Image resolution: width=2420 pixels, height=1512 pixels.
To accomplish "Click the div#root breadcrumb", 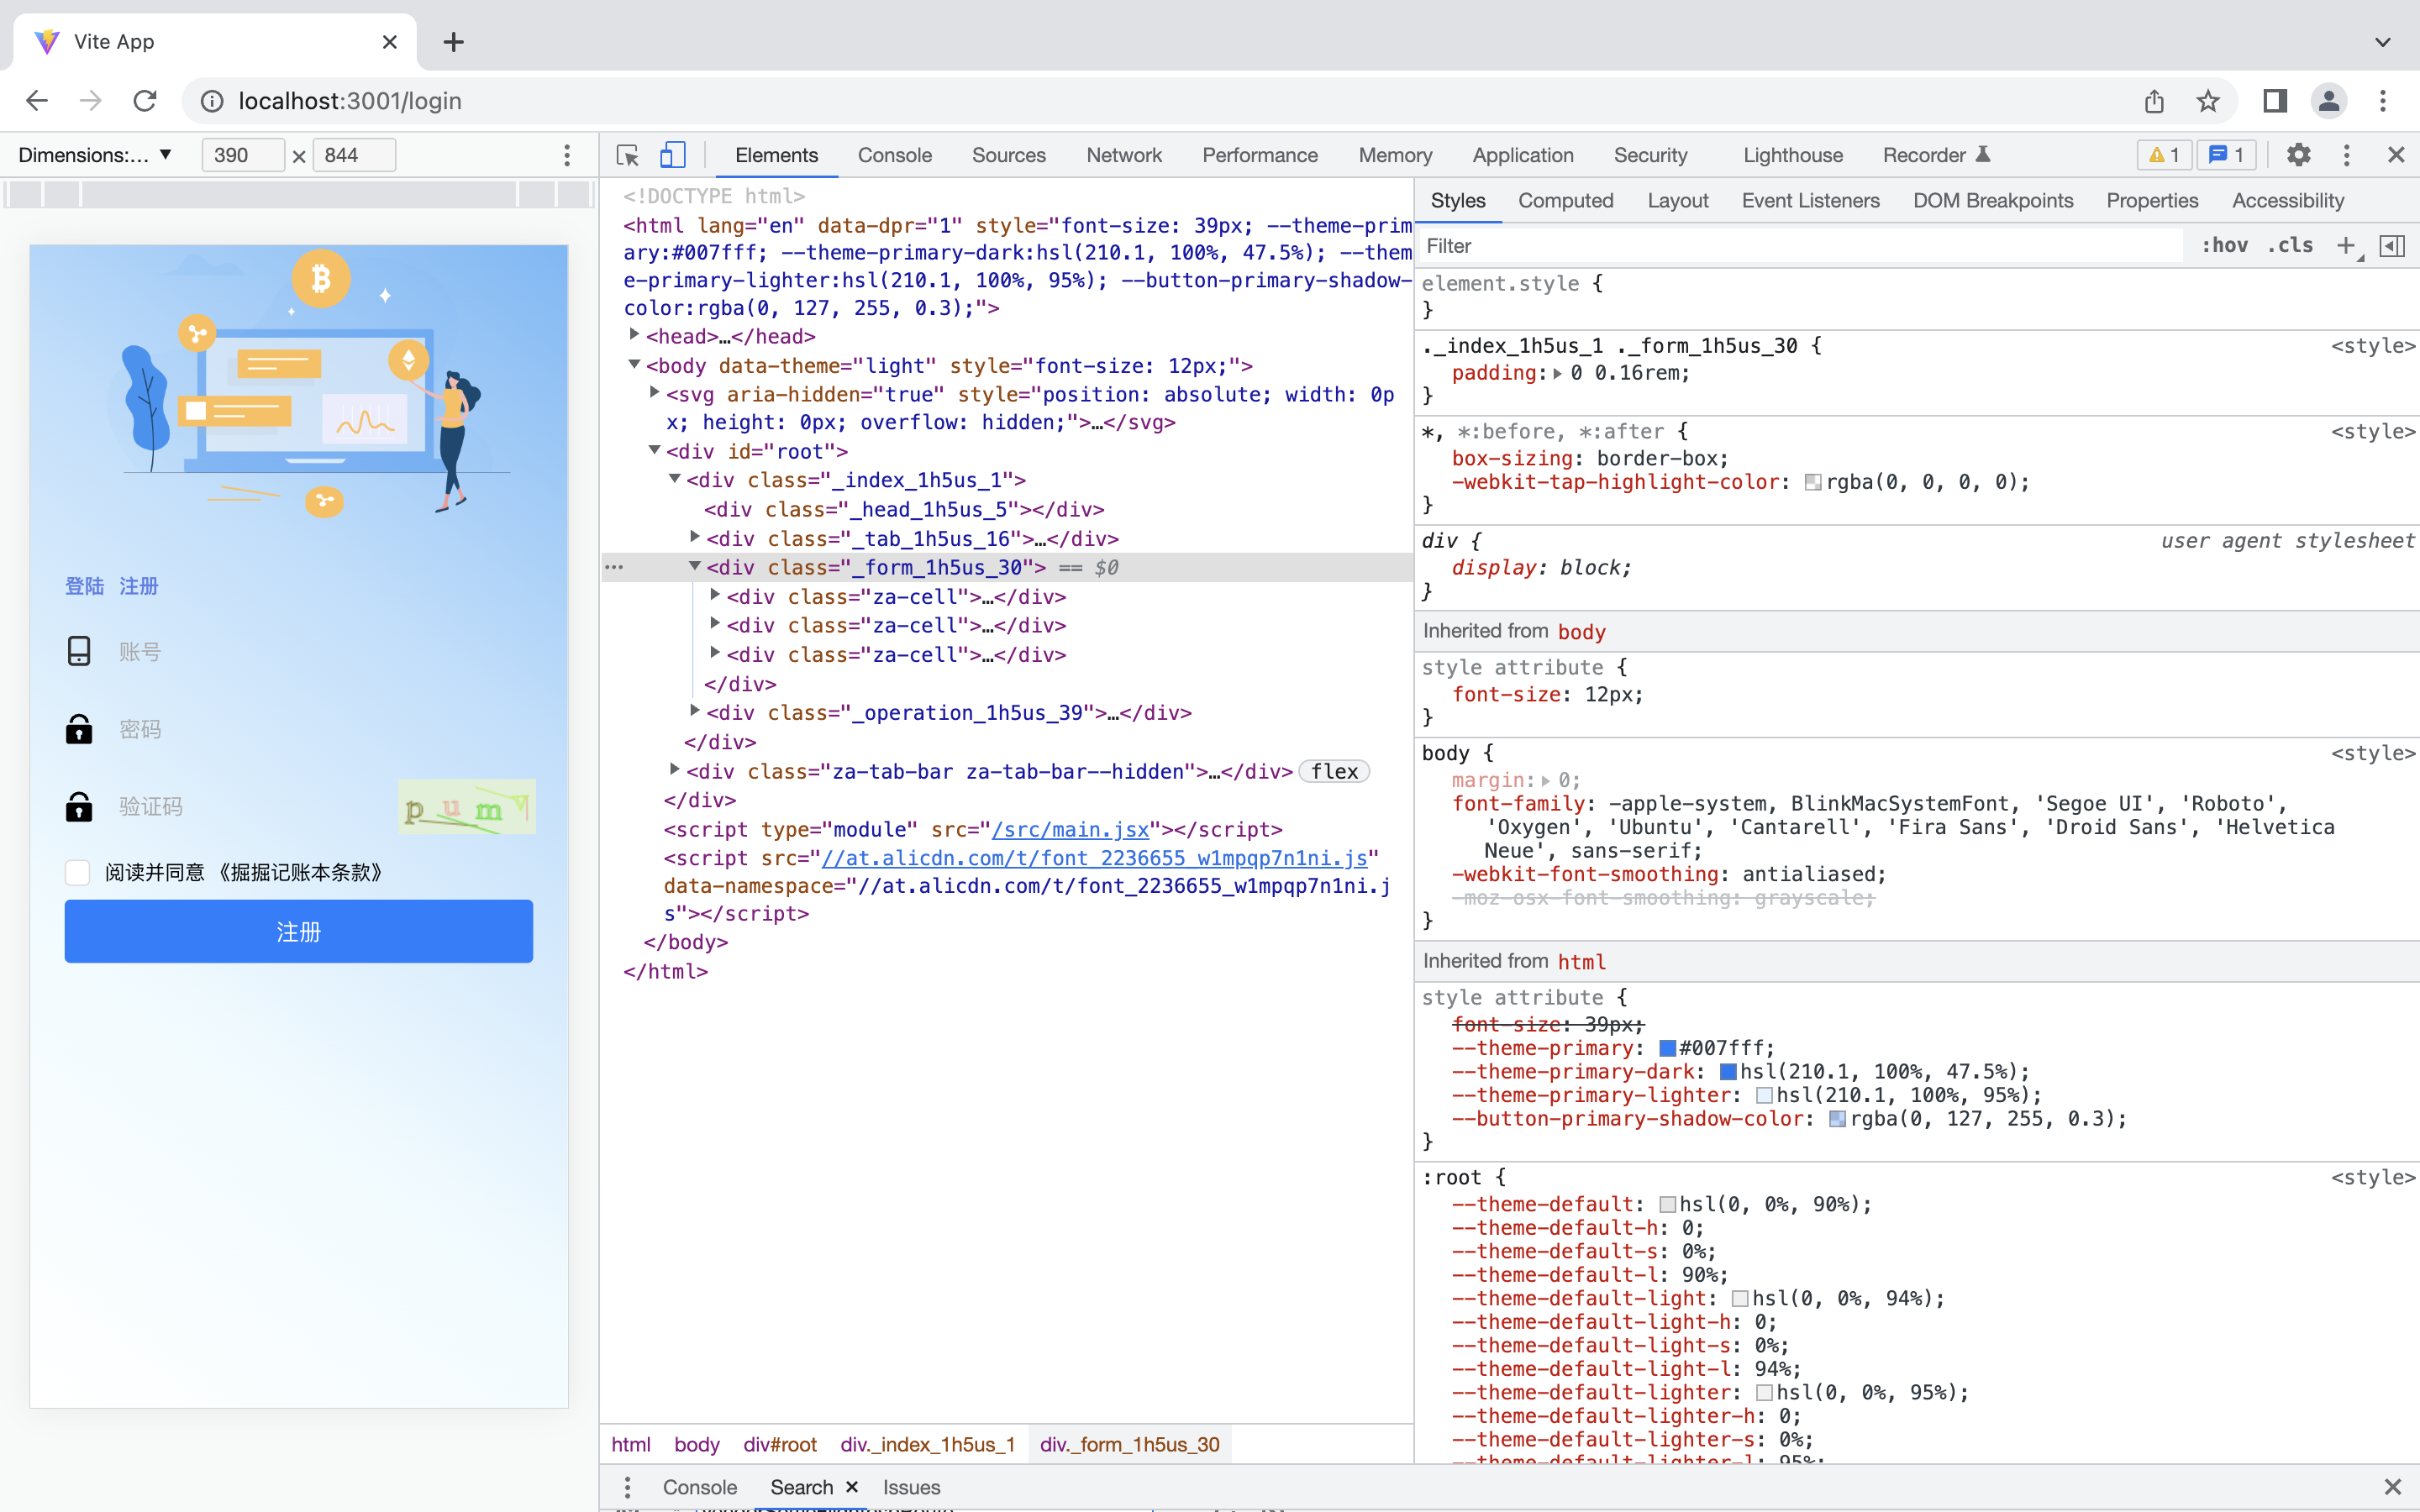I will (x=780, y=1444).
